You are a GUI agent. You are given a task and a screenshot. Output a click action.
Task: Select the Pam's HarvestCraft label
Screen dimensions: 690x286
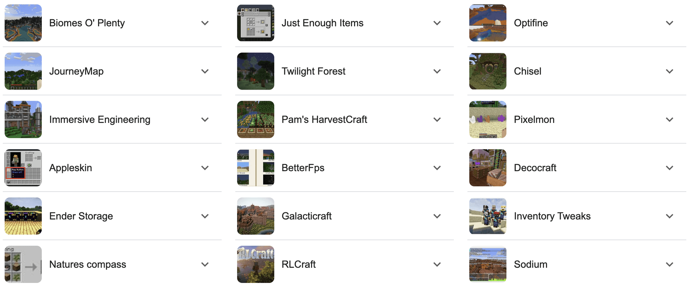[x=324, y=119]
